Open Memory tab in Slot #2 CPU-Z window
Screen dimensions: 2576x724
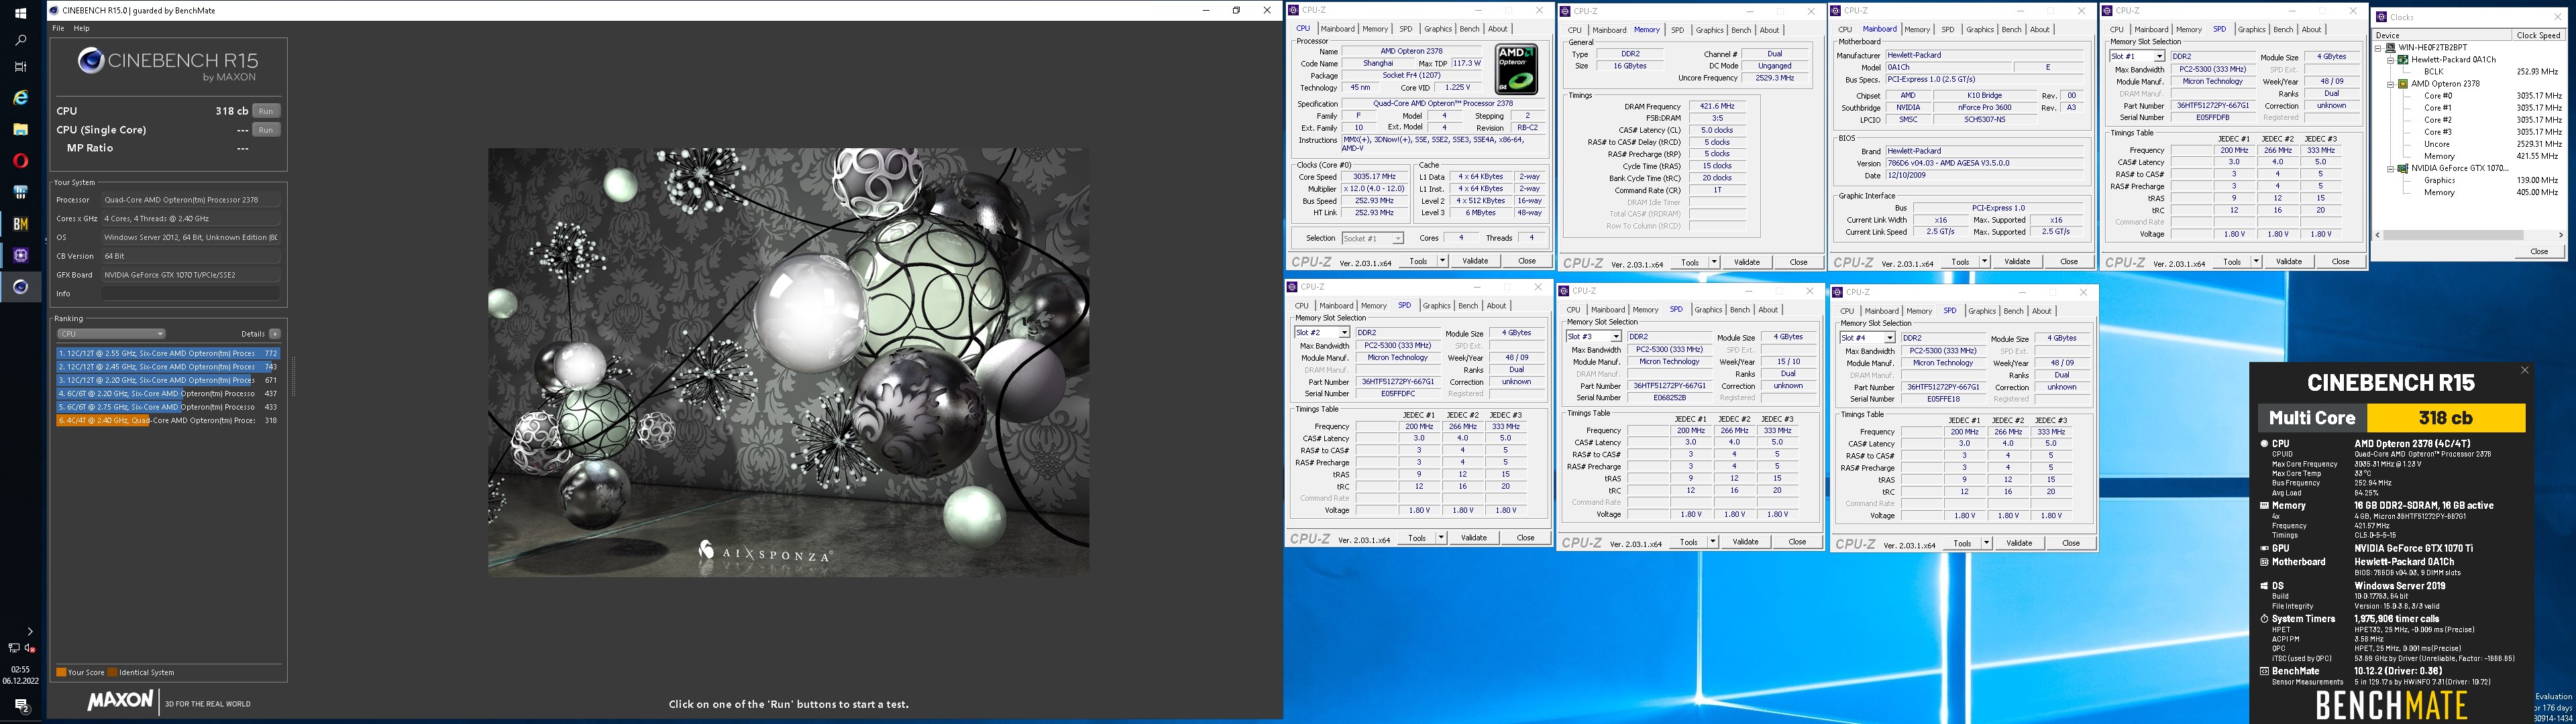tap(1374, 306)
